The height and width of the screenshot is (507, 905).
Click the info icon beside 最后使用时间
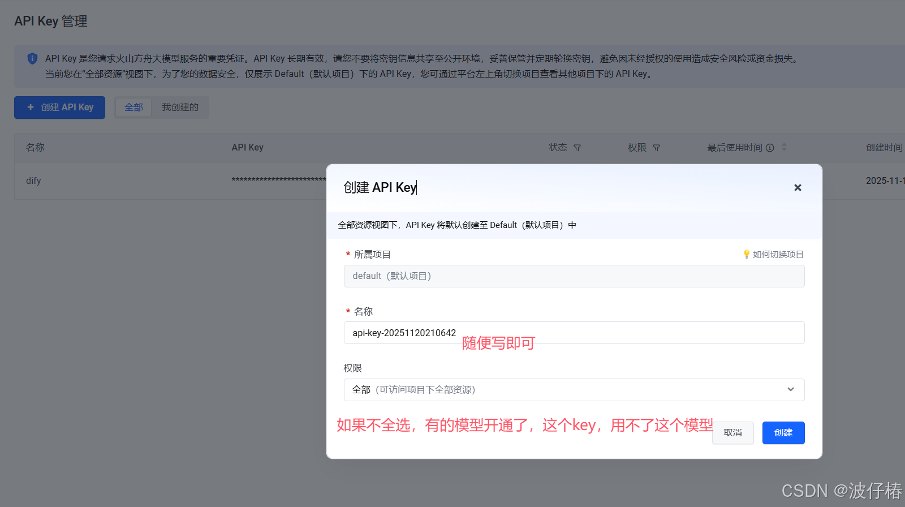pos(770,148)
